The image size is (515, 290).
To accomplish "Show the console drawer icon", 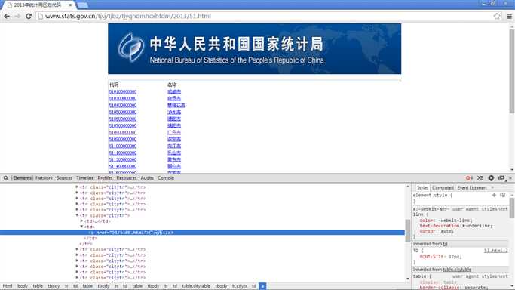I will (x=480, y=178).
